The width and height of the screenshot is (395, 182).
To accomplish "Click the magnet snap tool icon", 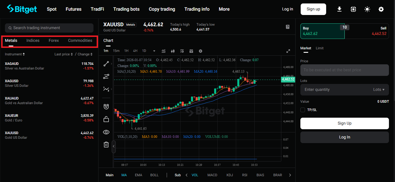I will pos(106,106).
